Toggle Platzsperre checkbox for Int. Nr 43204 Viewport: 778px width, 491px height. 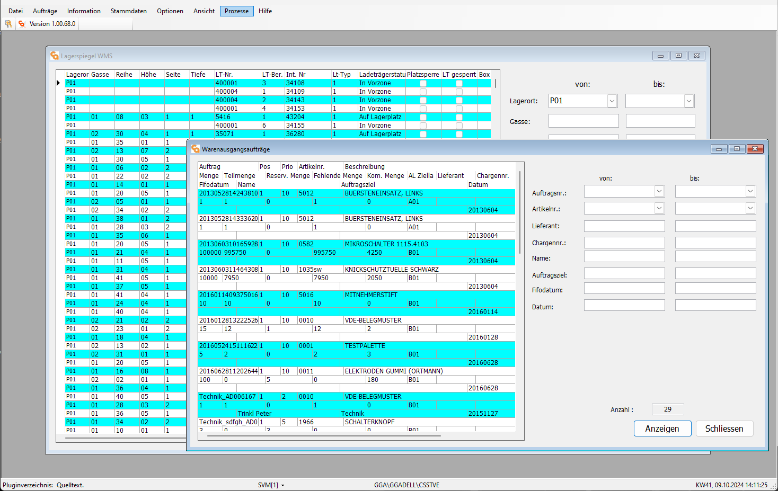pos(423,117)
